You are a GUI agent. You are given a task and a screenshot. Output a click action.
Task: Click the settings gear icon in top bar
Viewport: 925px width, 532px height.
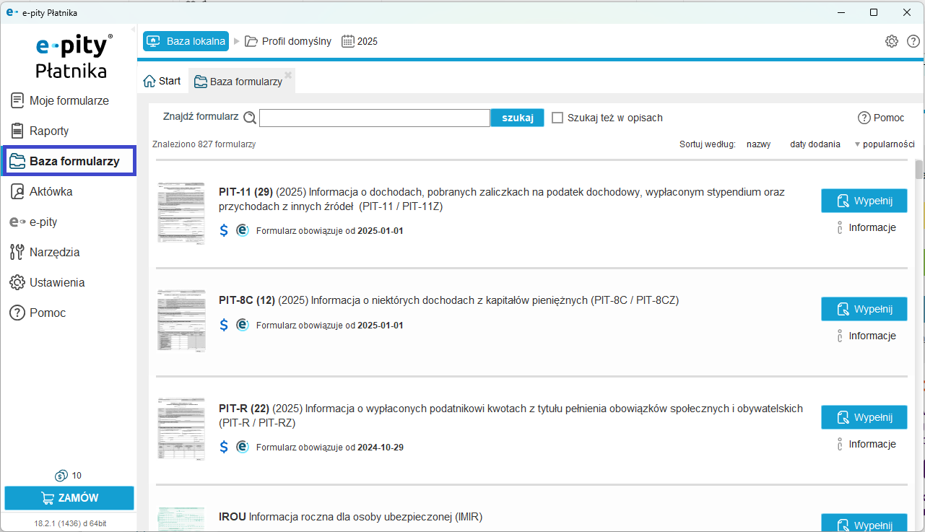click(891, 41)
